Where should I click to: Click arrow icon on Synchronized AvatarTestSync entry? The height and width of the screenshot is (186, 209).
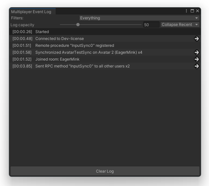coord(197,52)
